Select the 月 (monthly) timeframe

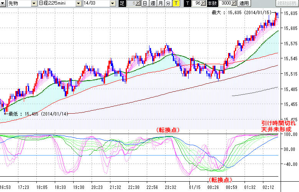[160, 3]
